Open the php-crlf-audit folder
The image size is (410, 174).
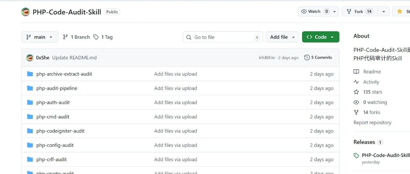pyautogui.click(x=52, y=159)
